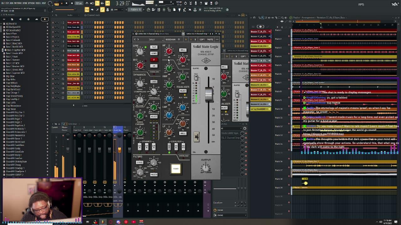Select the files document browser tab
This screenshot has width=401, height=225.
point(12,19)
